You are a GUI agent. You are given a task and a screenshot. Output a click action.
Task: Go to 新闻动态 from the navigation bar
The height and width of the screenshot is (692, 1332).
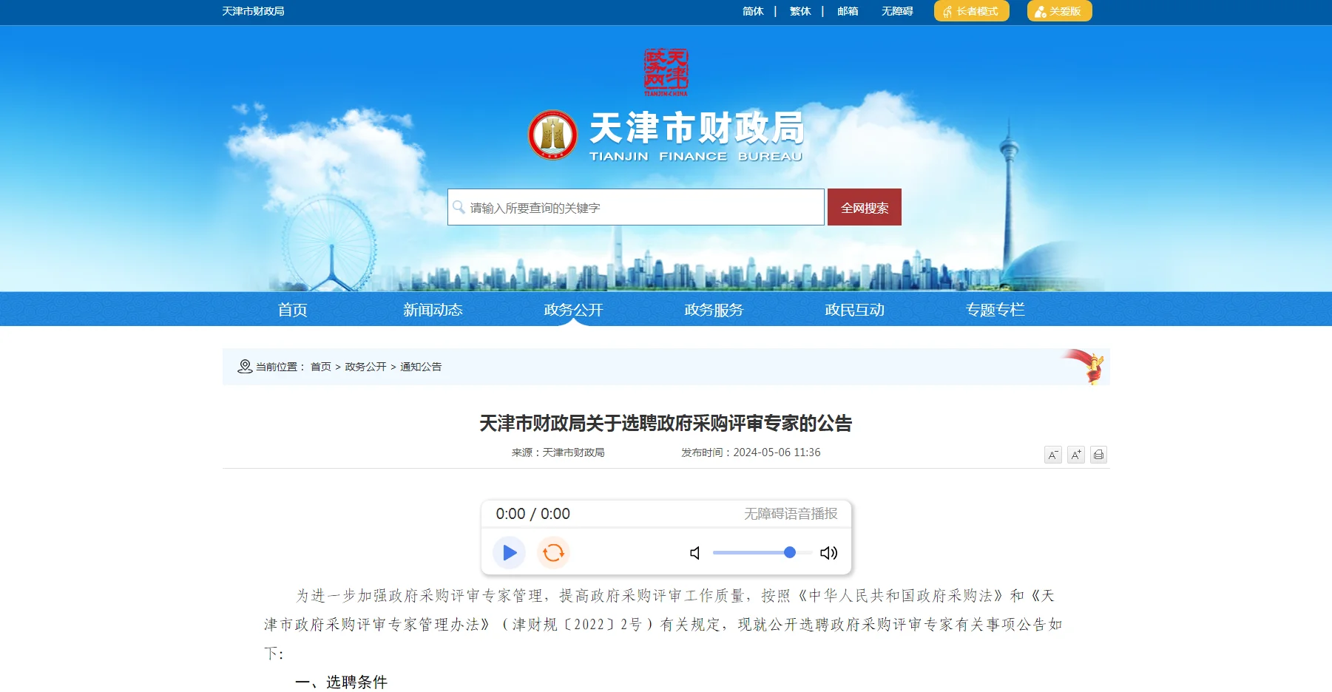[433, 309]
